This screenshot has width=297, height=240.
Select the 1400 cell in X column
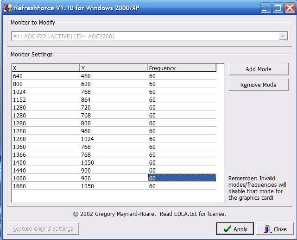pos(46,162)
